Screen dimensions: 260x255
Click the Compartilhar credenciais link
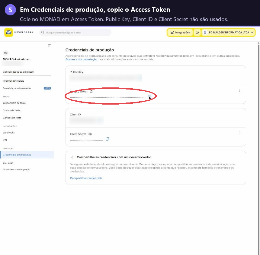coord(86,178)
